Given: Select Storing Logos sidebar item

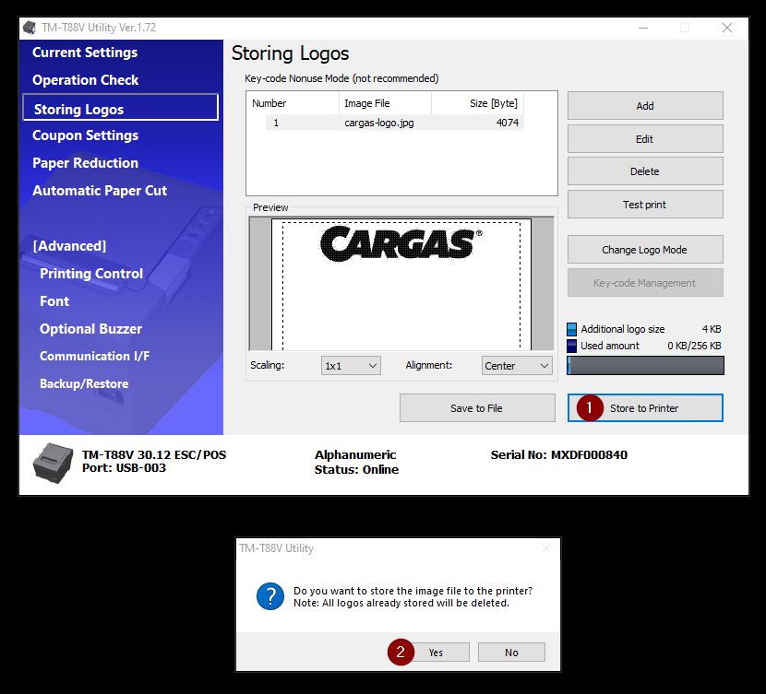Looking at the screenshot, I should click(x=120, y=107).
